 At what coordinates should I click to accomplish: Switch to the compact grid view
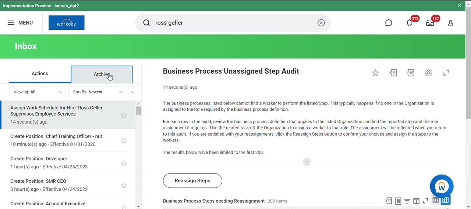tap(436, 200)
